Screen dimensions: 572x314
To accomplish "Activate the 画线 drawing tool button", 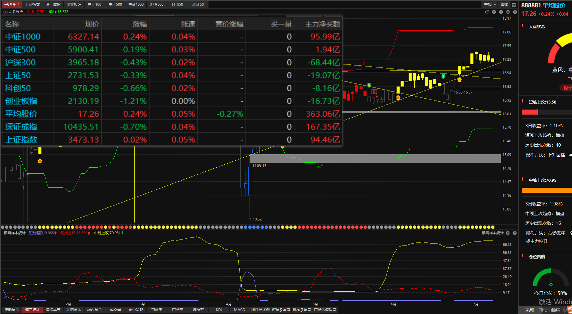I will 504,4.
